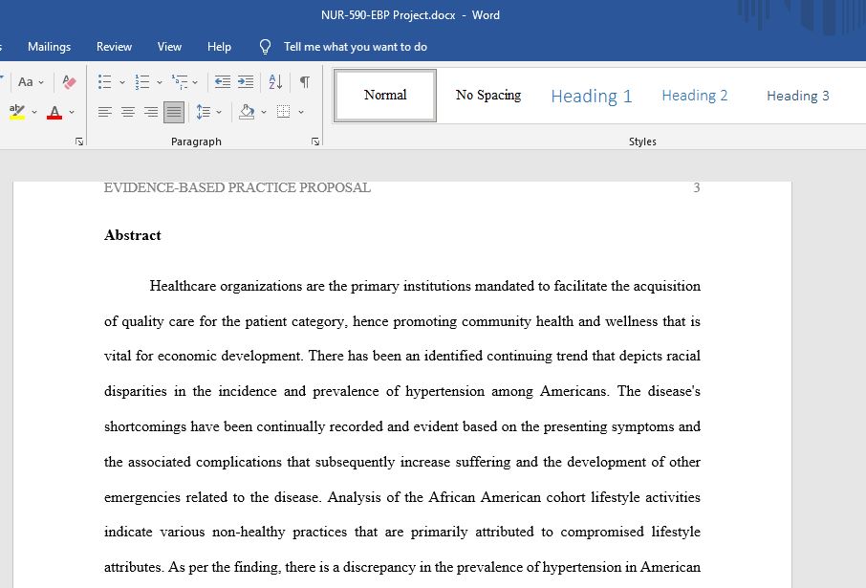866x588 pixels.
Task: Open the Font dialog launcher
Action: pos(79,142)
